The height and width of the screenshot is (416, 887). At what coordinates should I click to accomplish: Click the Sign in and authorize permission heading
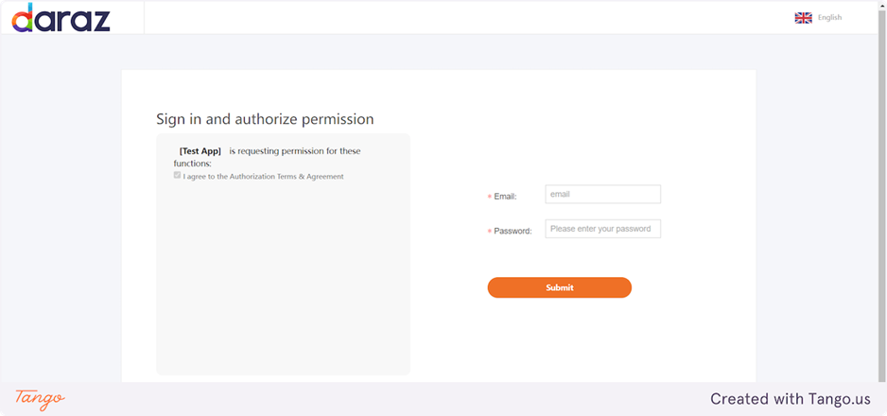265,119
